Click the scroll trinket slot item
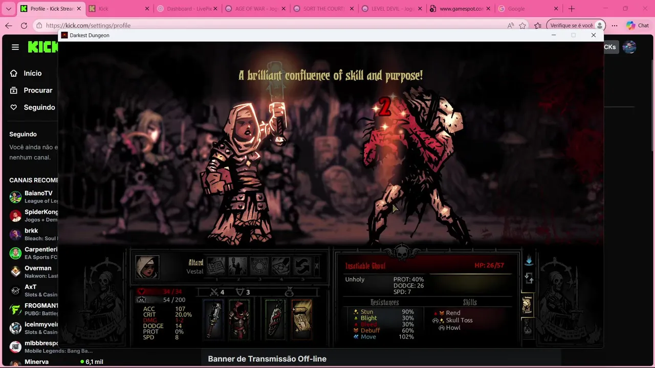 [x=301, y=319]
